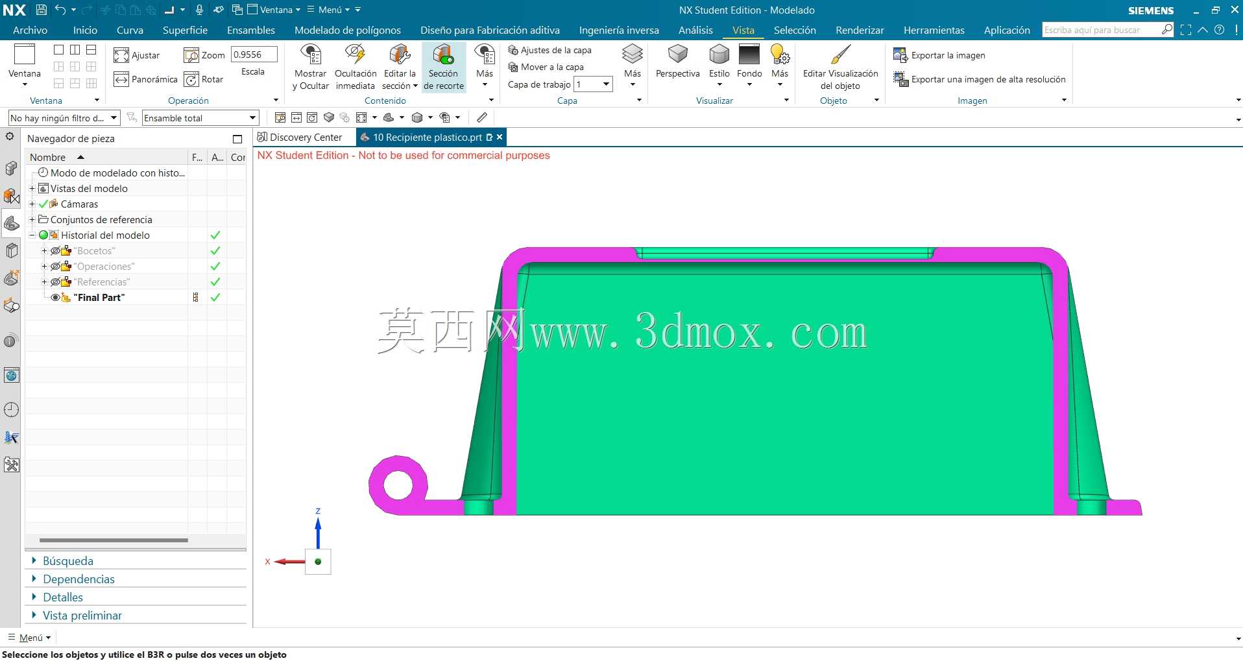Image resolution: width=1243 pixels, height=661 pixels.
Task: Click the Escala zoom value field
Action: point(254,54)
